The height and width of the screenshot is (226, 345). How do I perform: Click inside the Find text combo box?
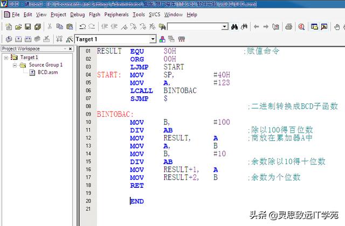tap(195, 27)
